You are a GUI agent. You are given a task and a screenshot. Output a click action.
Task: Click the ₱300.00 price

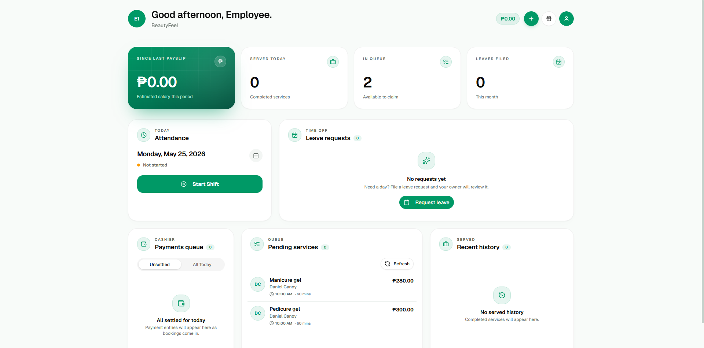pos(403,310)
